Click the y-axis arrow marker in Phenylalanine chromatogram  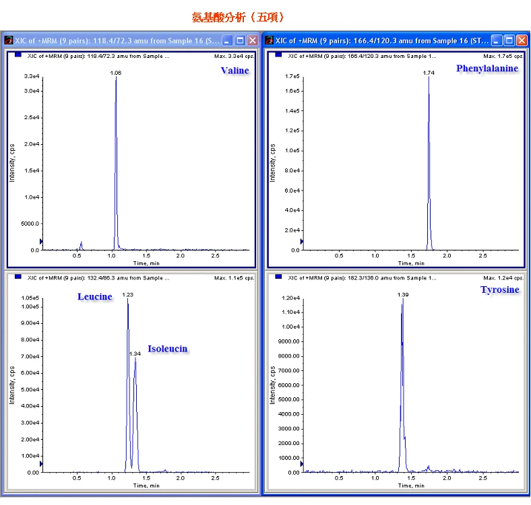pos(302,241)
